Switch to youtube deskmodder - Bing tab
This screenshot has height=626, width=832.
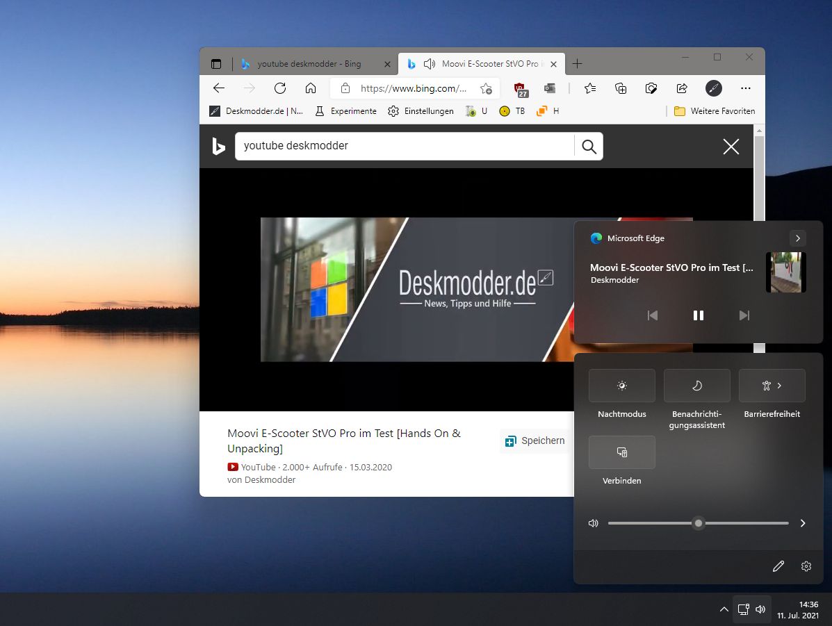point(316,64)
